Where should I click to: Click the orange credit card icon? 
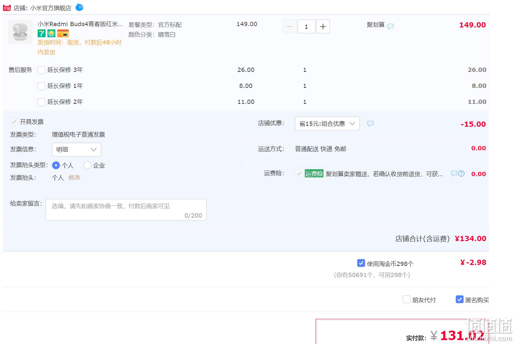(x=63, y=33)
